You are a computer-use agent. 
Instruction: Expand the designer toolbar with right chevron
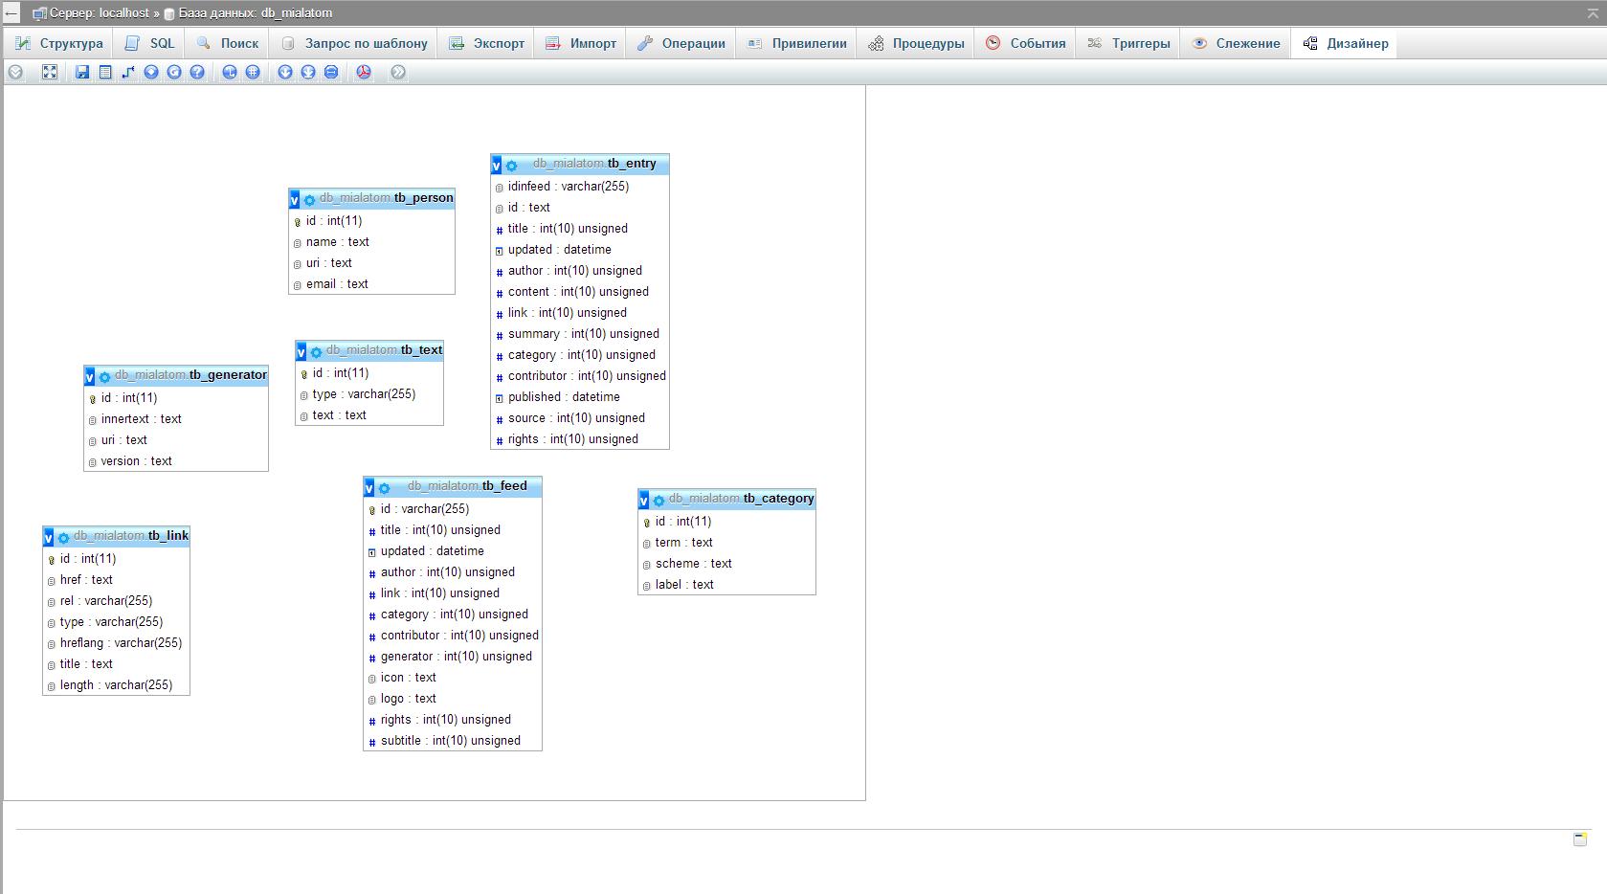coord(398,72)
